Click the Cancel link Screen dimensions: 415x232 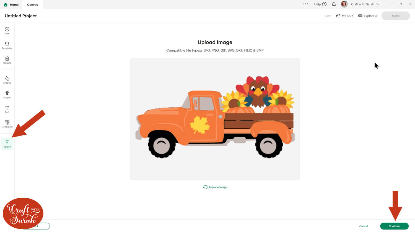364,226
